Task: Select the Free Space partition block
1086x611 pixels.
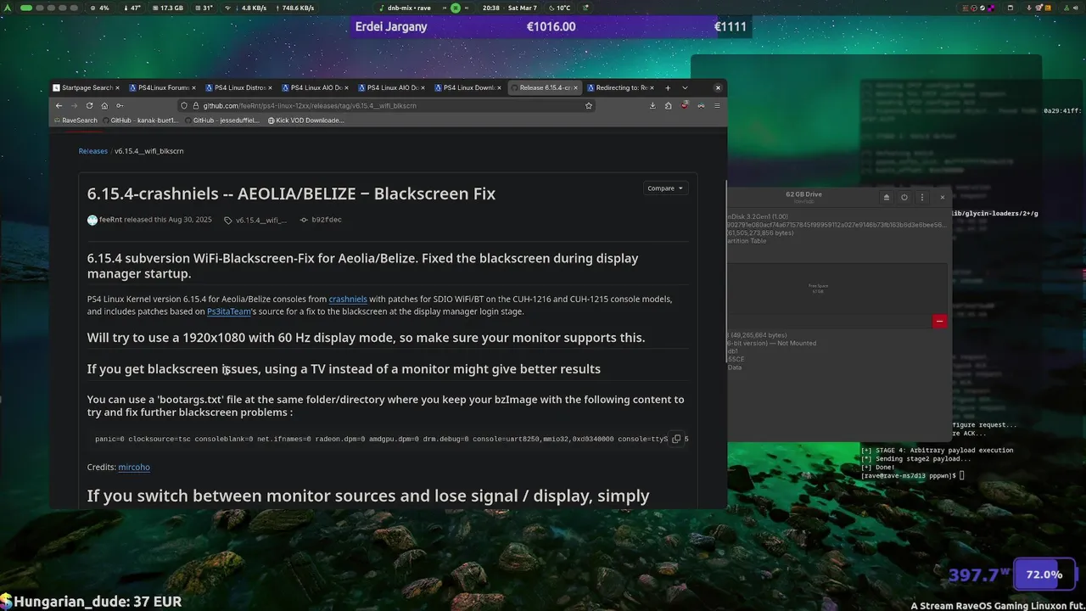Action: [x=837, y=289]
